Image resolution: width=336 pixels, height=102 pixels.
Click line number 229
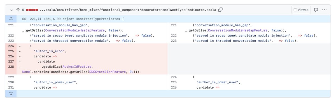[x=11, y=77]
